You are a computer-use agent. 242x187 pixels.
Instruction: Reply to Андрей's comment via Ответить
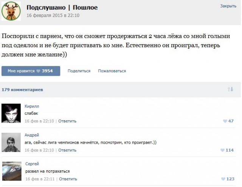[67, 150]
